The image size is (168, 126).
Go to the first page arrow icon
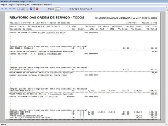point(2,9)
